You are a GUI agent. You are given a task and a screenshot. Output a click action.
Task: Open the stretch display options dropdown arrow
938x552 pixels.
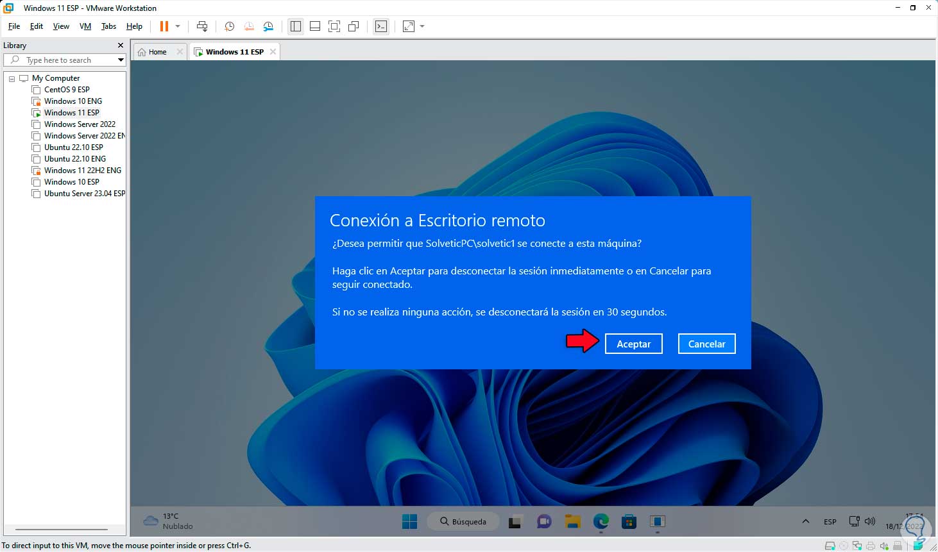422,26
